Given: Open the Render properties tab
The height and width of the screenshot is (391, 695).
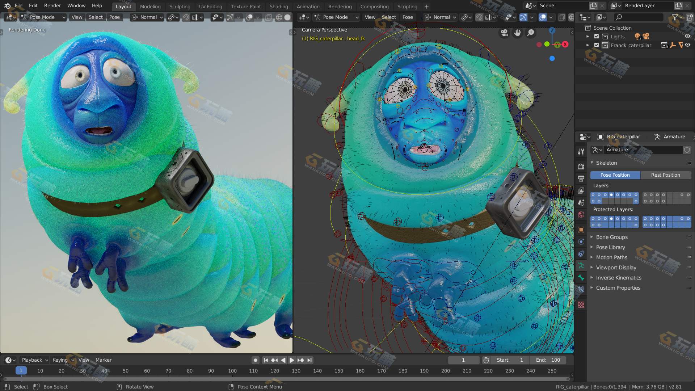Looking at the screenshot, I should (581, 166).
